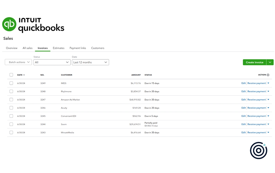Edit the Acuity invoice
Screen dimensions: 275x173
(243, 108)
